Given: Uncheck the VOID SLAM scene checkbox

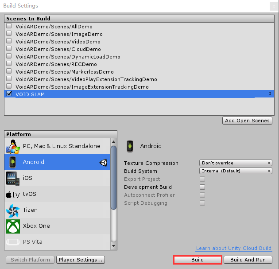Looking at the screenshot, I should pos(9,94).
